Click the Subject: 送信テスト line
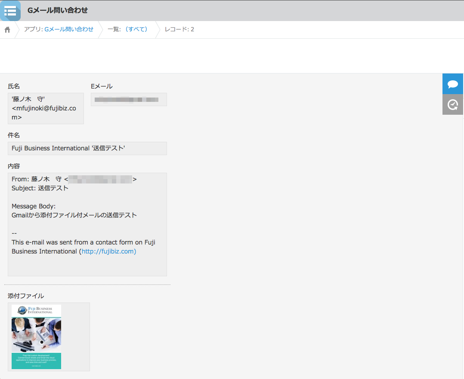This screenshot has width=464, height=379. tap(40, 188)
